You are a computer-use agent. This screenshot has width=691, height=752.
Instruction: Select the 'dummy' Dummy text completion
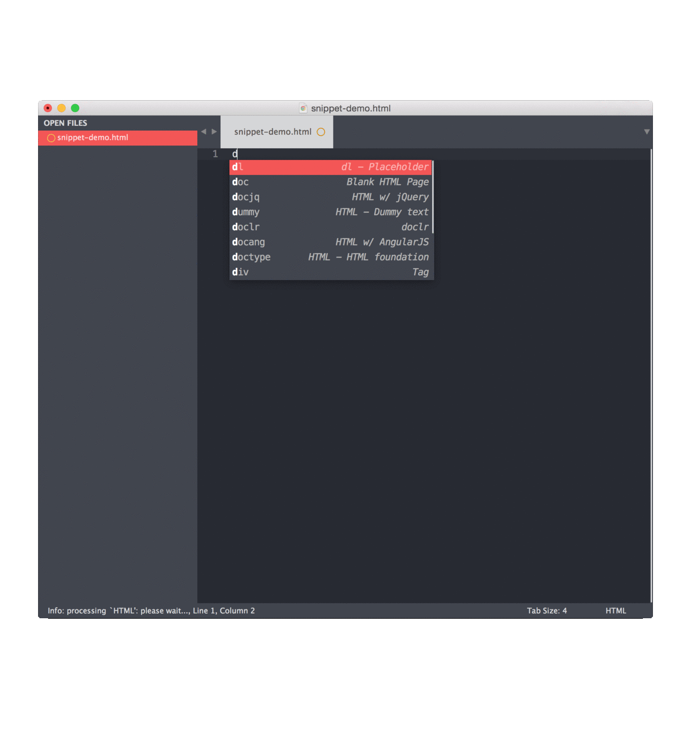click(x=330, y=212)
